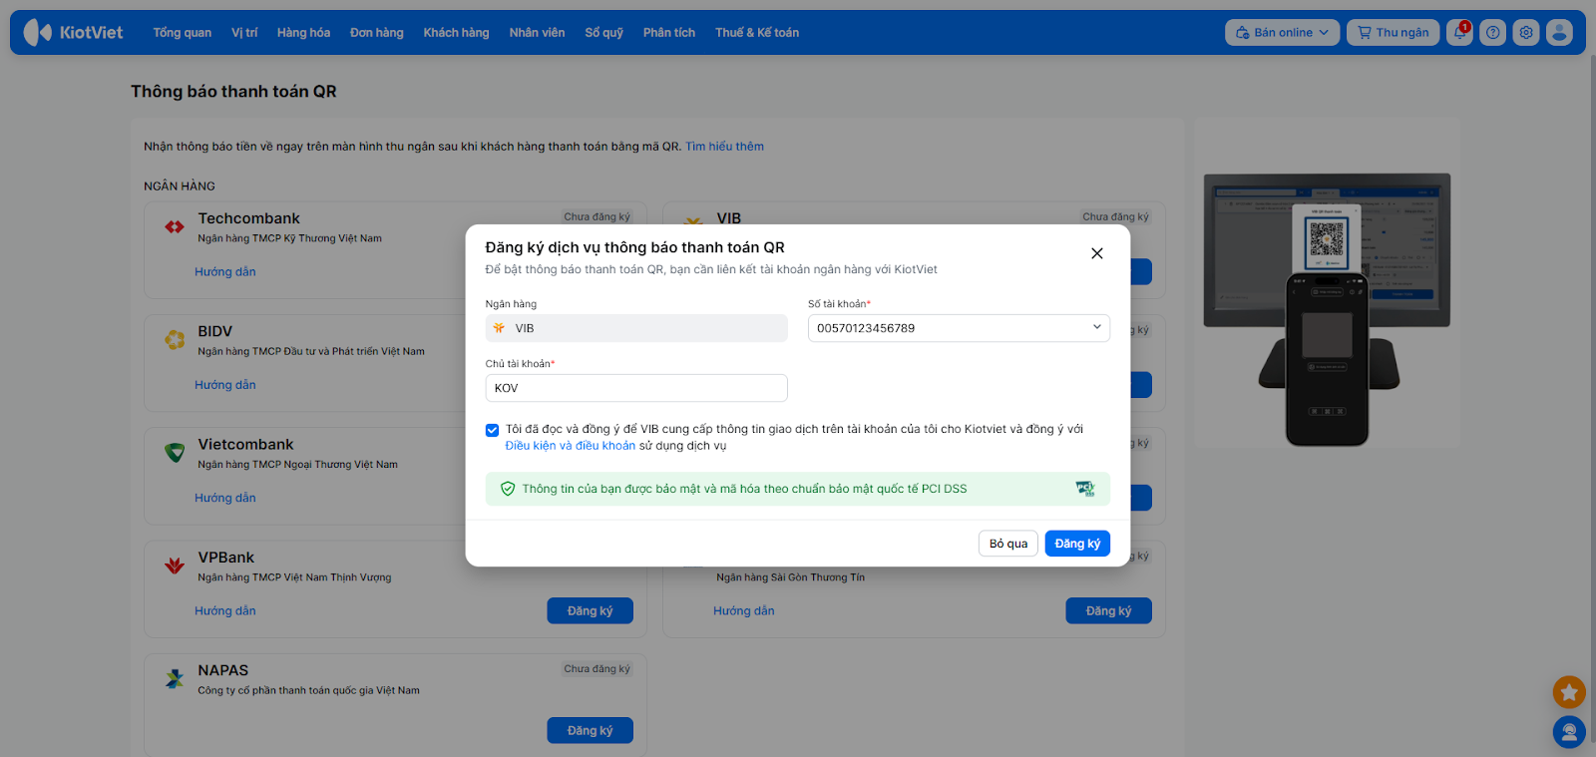Screen dimensions: 1596x757
Task: Click the BIDV logo icon
Action: click(x=175, y=340)
